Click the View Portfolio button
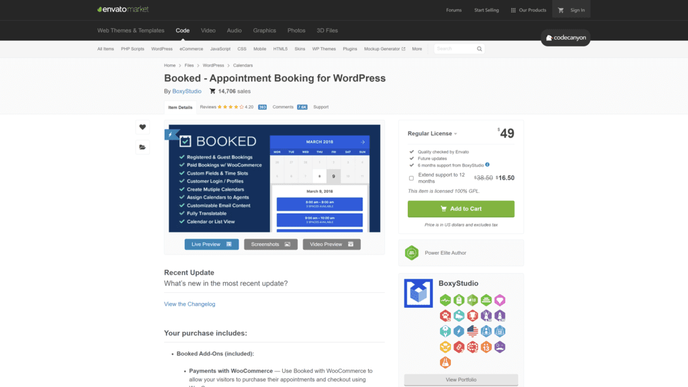This screenshot has height=387, width=688. (x=461, y=380)
